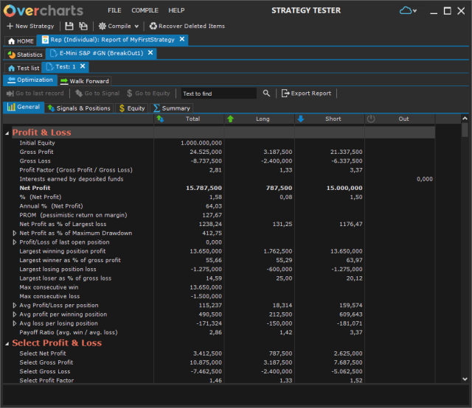Click the Overcharts logo
The width and height of the screenshot is (472, 408).
tap(44, 11)
